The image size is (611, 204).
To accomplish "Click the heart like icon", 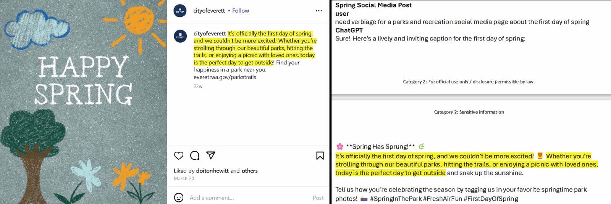I will coord(179,156).
